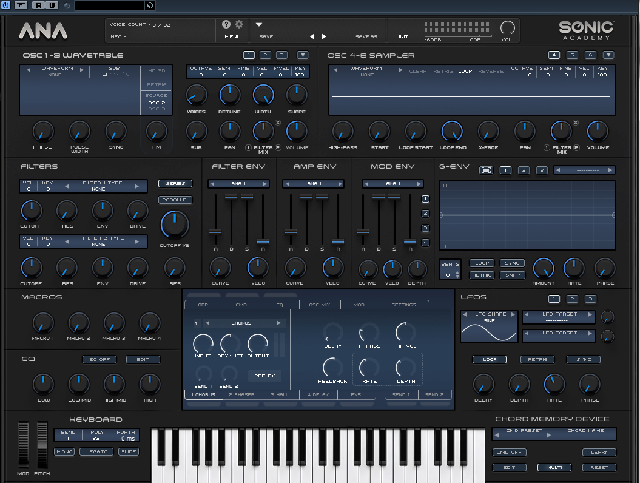The width and height of the screenshot is (640, 483).
Task: Open the Mod Env ANA 1 preset selector
Action: pos(392,184)
